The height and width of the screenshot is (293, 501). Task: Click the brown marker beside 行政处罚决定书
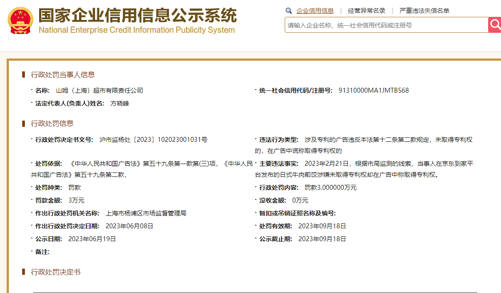point(24,272)
